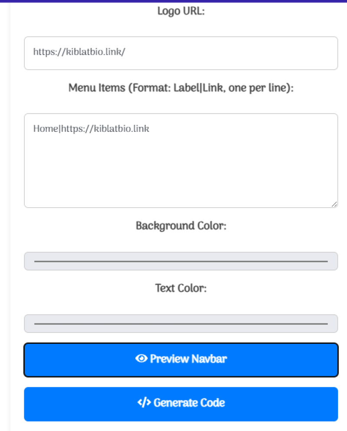Click the 'Text Color:' label

click(181, 288)
